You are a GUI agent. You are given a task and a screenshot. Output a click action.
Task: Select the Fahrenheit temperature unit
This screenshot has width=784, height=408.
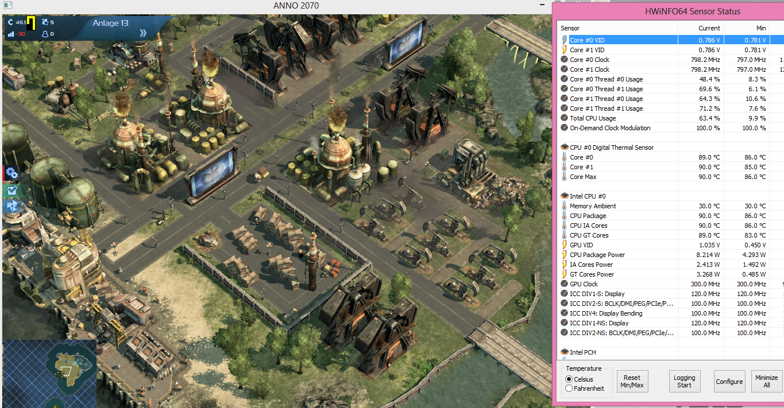[x=569, y=388]
